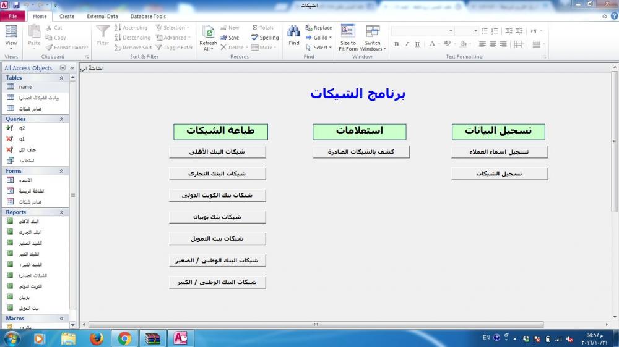Open Firefox from the taskbar
This screenshot has height=347, width=619.
[96, 338]
